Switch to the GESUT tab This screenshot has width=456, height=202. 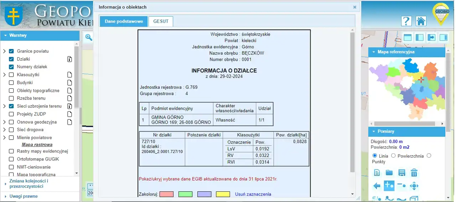pos(161,21)
